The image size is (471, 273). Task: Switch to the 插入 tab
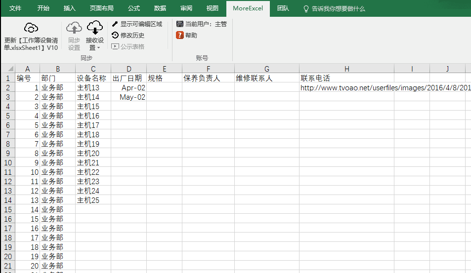(x=69, y=8)
